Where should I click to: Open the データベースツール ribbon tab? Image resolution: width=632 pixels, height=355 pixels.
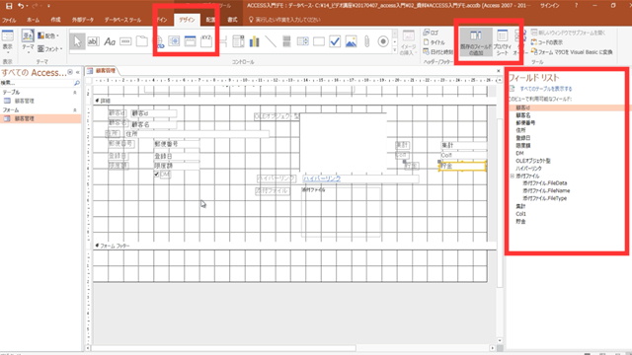click(x=122, y=20)
